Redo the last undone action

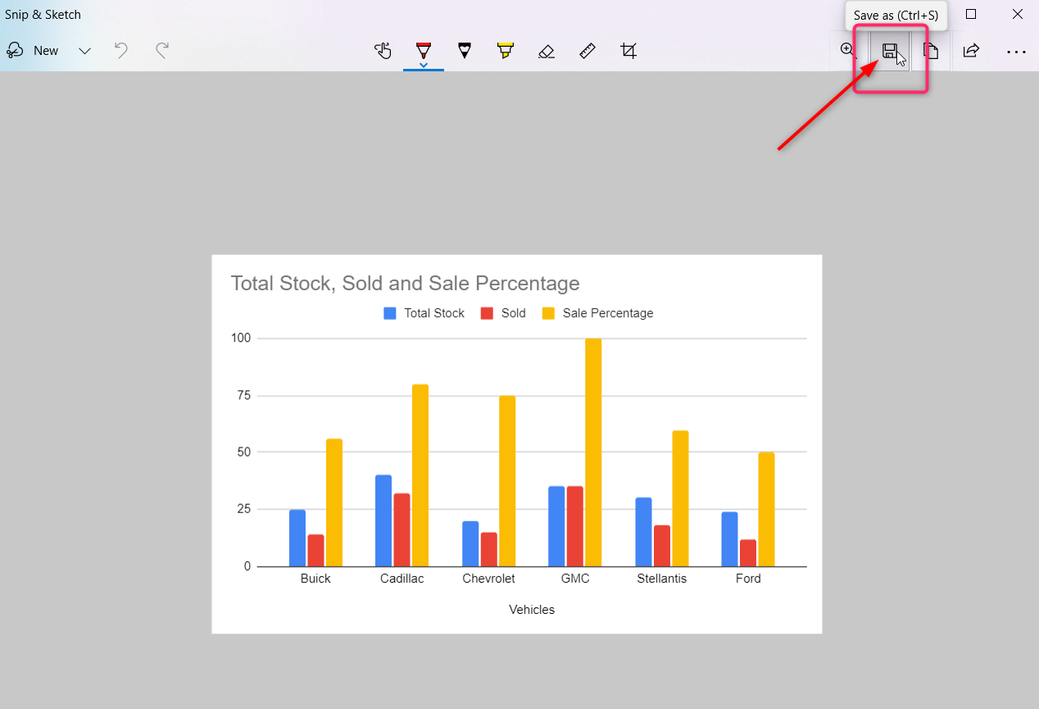[x=162, y=51]
